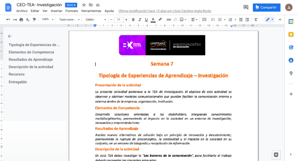Insert an image from the toolbar
The height and width of the screenshot is (161, 297).
pos(183,19)
